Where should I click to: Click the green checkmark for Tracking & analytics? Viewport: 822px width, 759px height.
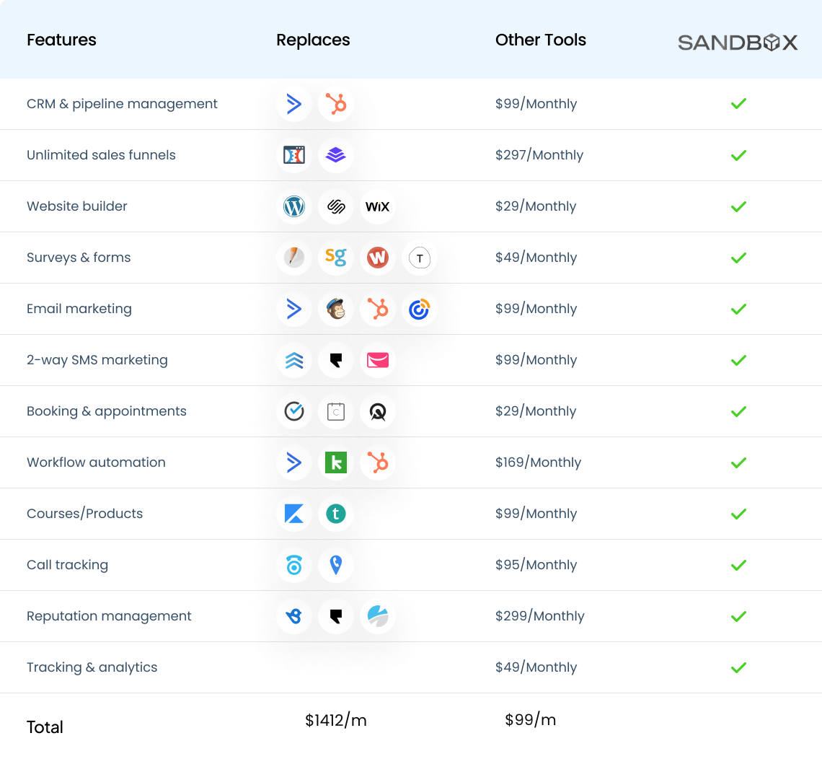click(x=738, y=667)
